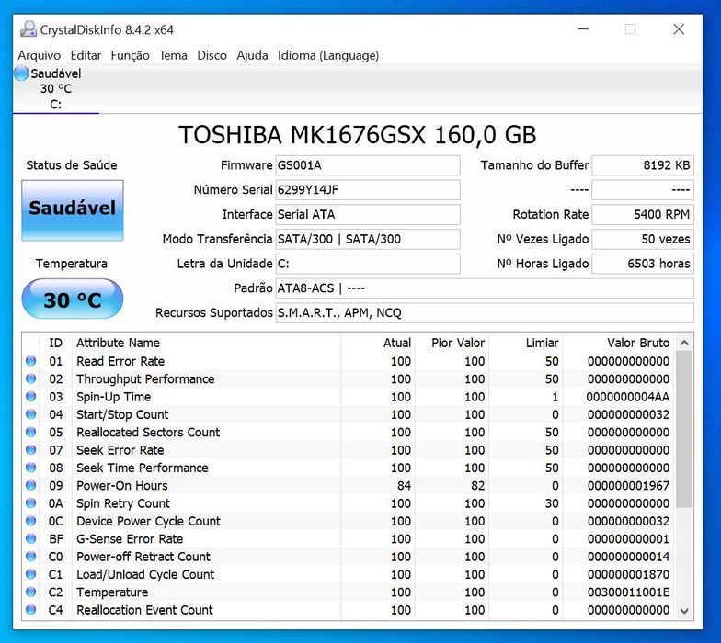This screenshot has height=643, width=721.
Task: Open the Idioma (Language) menu
Action: coord(328,55)
